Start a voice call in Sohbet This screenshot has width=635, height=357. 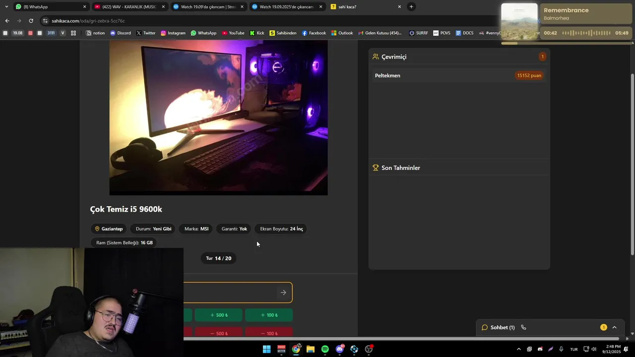click(x=523, y=327)
